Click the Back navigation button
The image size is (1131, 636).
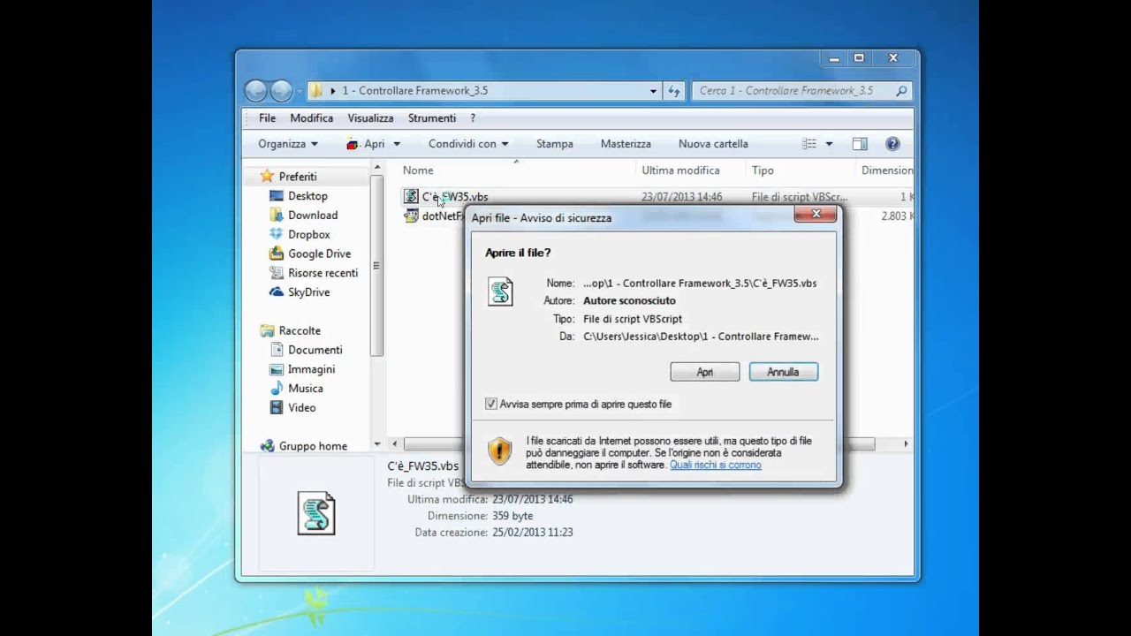pos(256,90)
